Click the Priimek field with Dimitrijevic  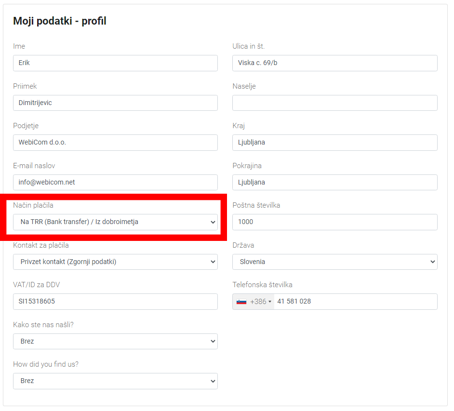(115, 103)
